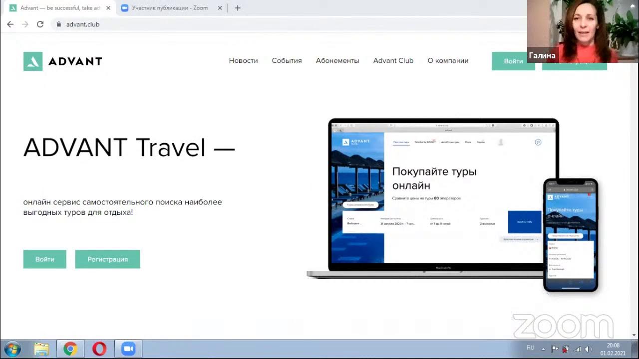Open Zoom app from taskbar
Viewport: 639px width, 359px height.
(x=128, y=349)
